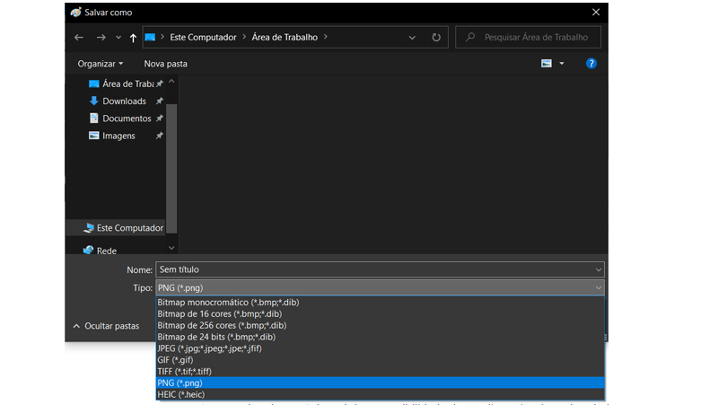Expand recent locations dropdown chevron
Image resolution: width=718 pixels, height=405 pixels.
click(118, 37)
